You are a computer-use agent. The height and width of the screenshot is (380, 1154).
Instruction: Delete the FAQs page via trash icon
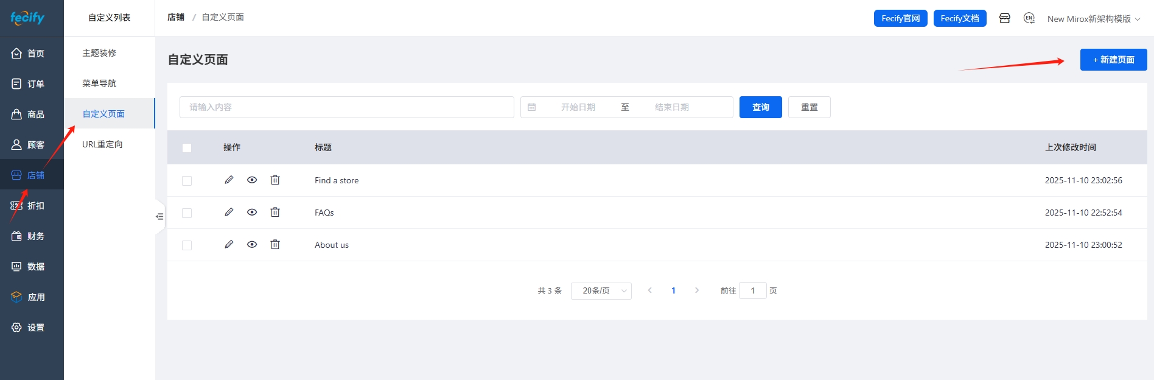click(x=275, y=213)
